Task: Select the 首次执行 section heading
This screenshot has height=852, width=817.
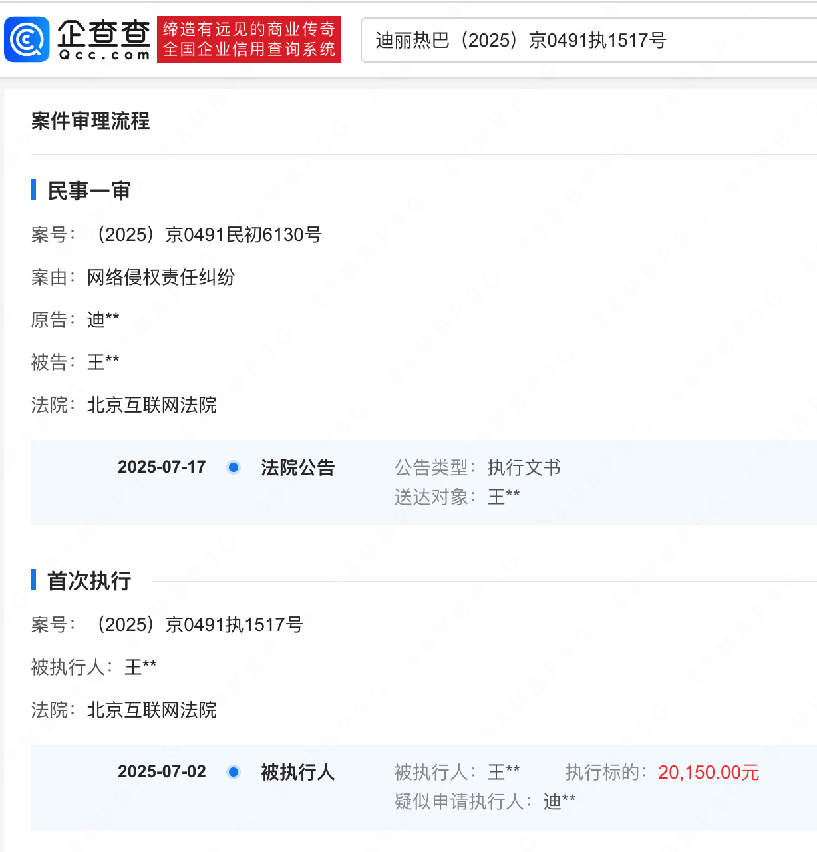Action: [x=89, y=581]
